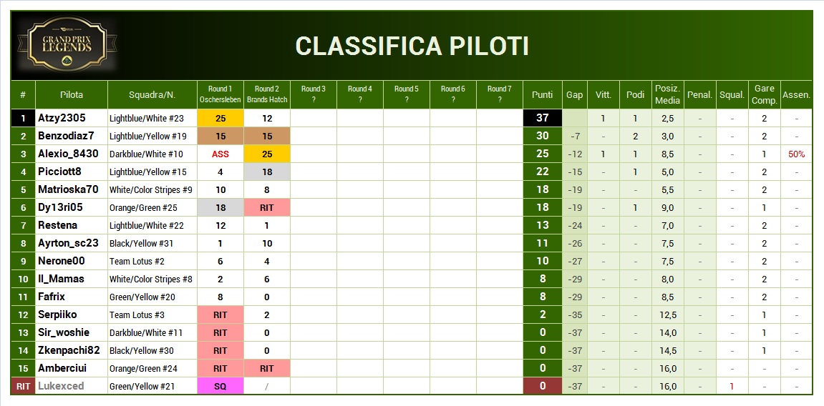824x406 pixels.
Task: Select the Pilota column header
Action: (72, 95)
